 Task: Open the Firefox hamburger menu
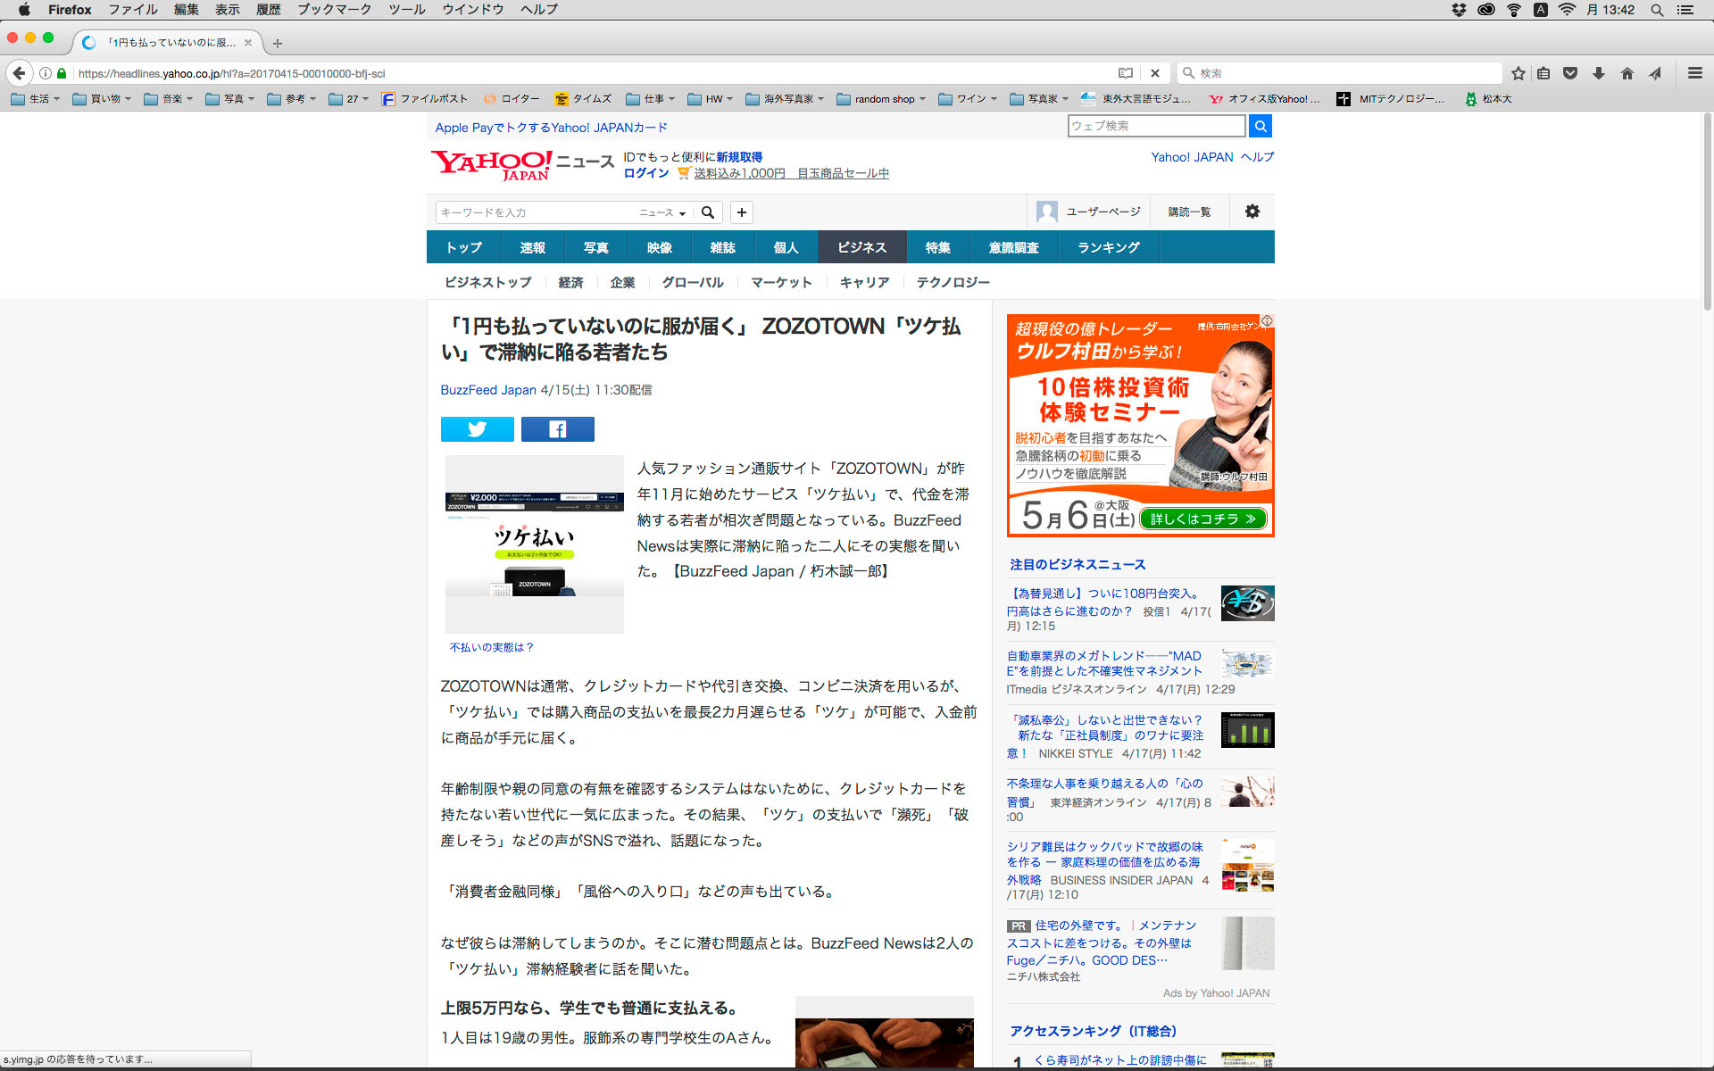pyautogui.click(x=1694, y=73)
